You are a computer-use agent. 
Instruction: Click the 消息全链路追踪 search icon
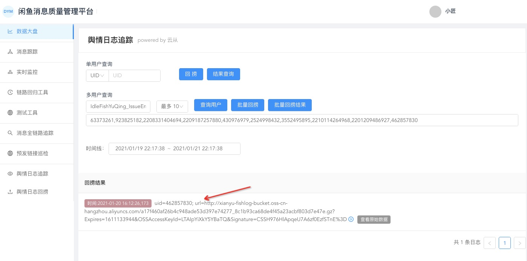(x=10, y=133)
